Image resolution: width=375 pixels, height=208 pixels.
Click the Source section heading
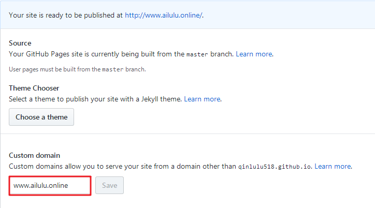click(20, 43)
